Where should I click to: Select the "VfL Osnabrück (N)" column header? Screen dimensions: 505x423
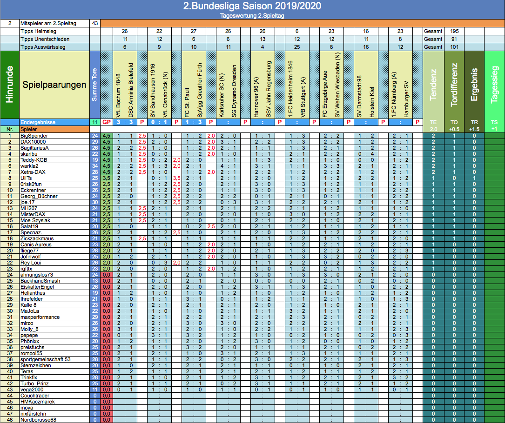165,94
